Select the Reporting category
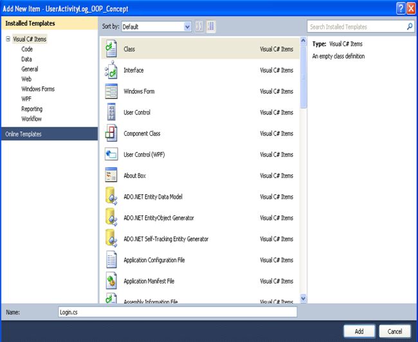The width and height of the screenshot is (418, 342). coord(32,109)
